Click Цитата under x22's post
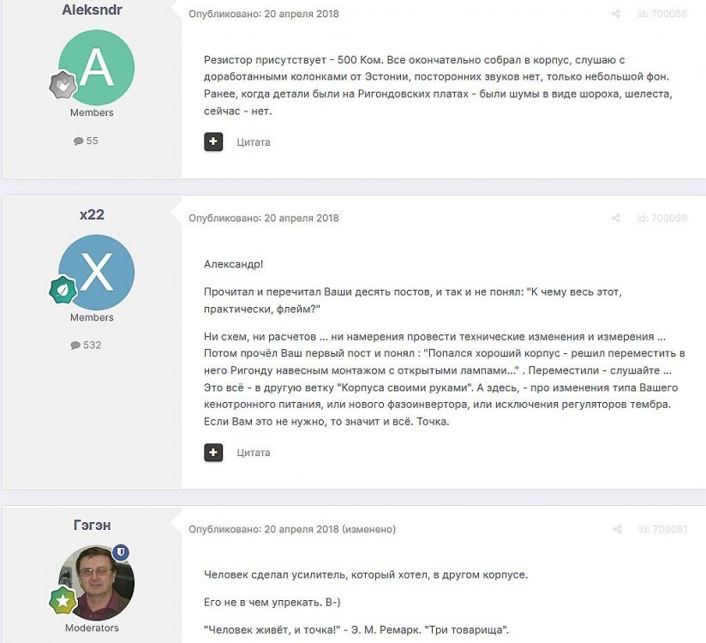Image resolution: width=706 pixels, height=643 pixels. (x=254, y=453)
